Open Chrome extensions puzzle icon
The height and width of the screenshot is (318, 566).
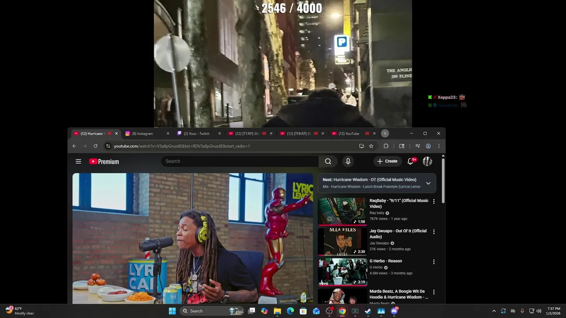click(x=386, y=146)
